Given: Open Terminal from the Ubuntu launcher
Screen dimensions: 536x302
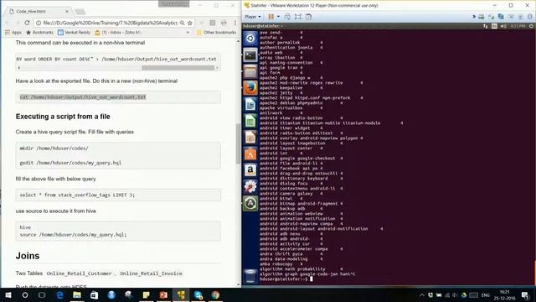Looking at the screenshot, I should tap(250, 55).
